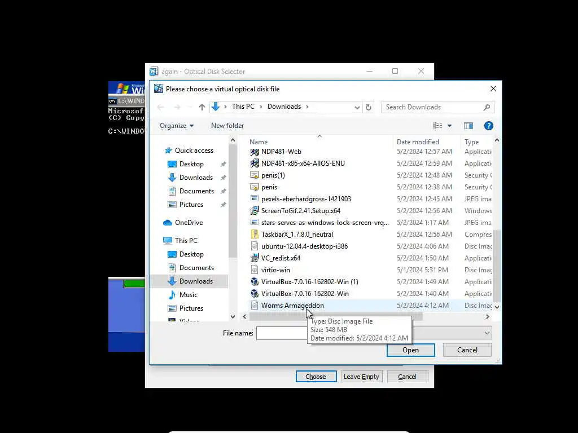The height and width of the screenshot is (433, 578).
Task: Click Leave Empty in Optical Disk Selector
Action: point(361,377)
